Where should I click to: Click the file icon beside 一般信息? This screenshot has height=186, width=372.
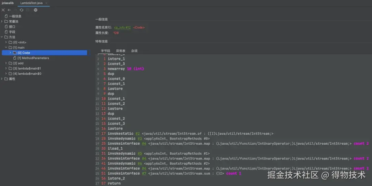click(x=6, y=16)
